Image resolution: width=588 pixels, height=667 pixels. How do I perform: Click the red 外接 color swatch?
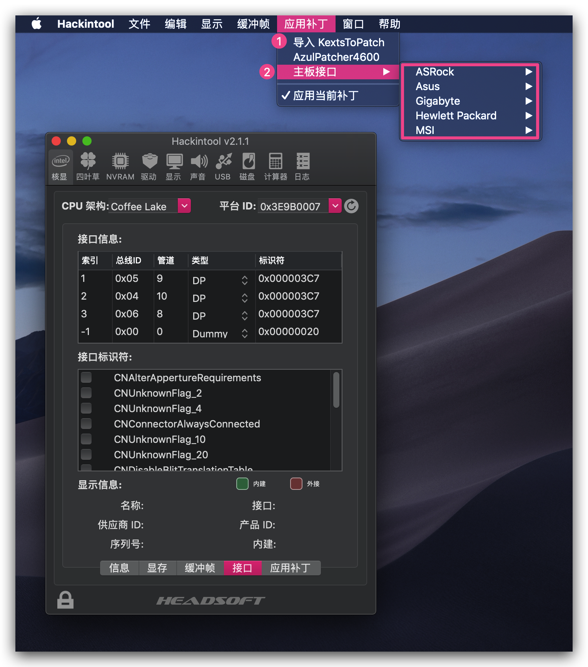click(296, 484)
